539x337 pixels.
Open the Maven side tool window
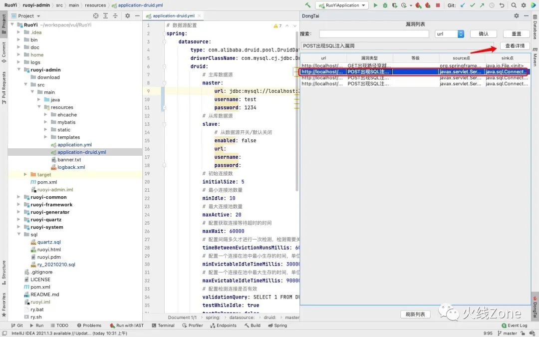pos(535,57)
